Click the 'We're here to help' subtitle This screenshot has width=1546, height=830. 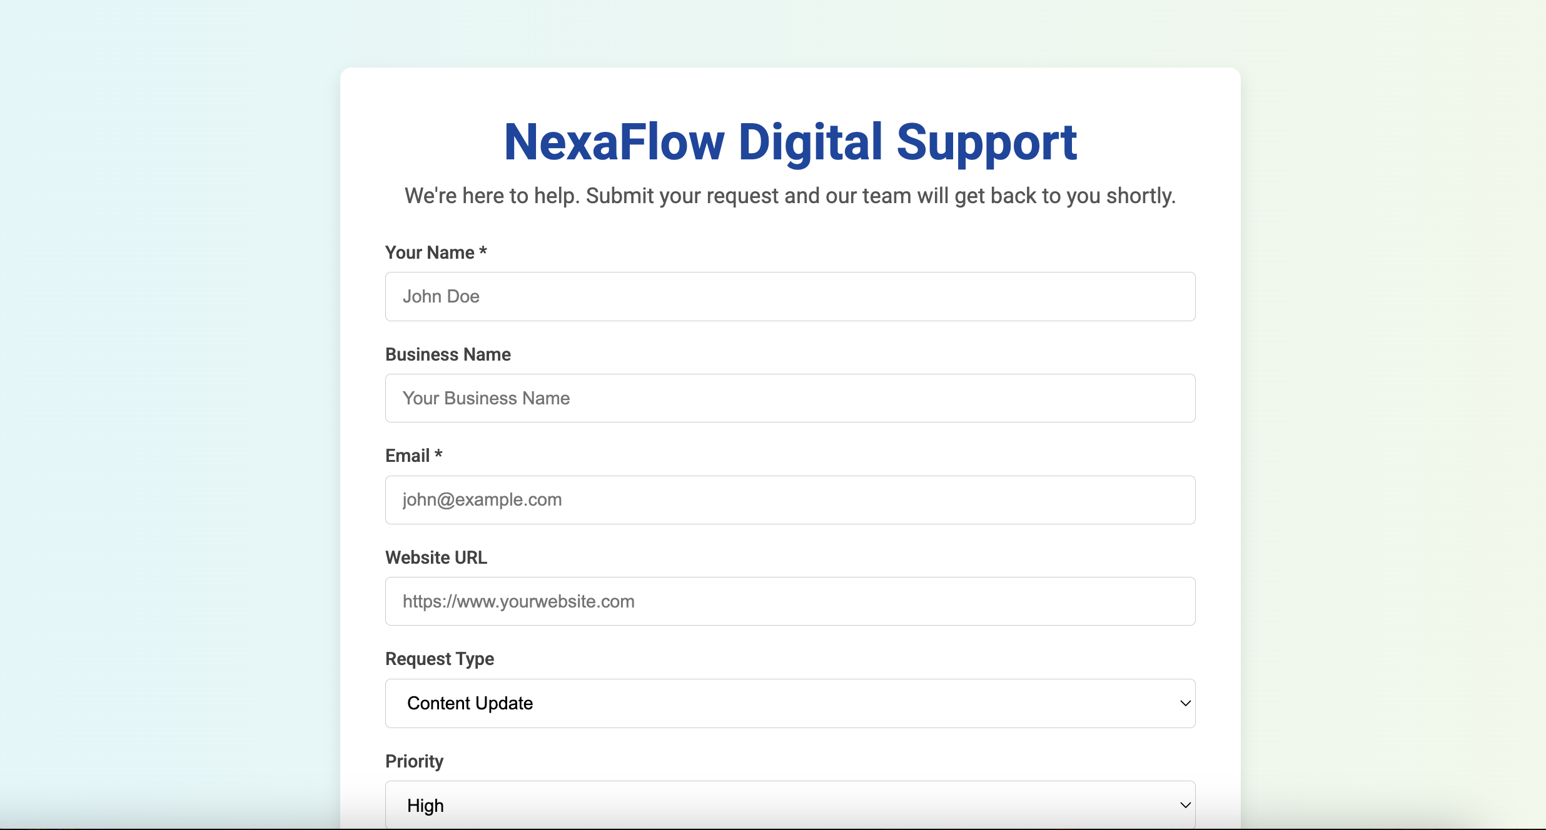pyautogui.click(x=791, y=196)
